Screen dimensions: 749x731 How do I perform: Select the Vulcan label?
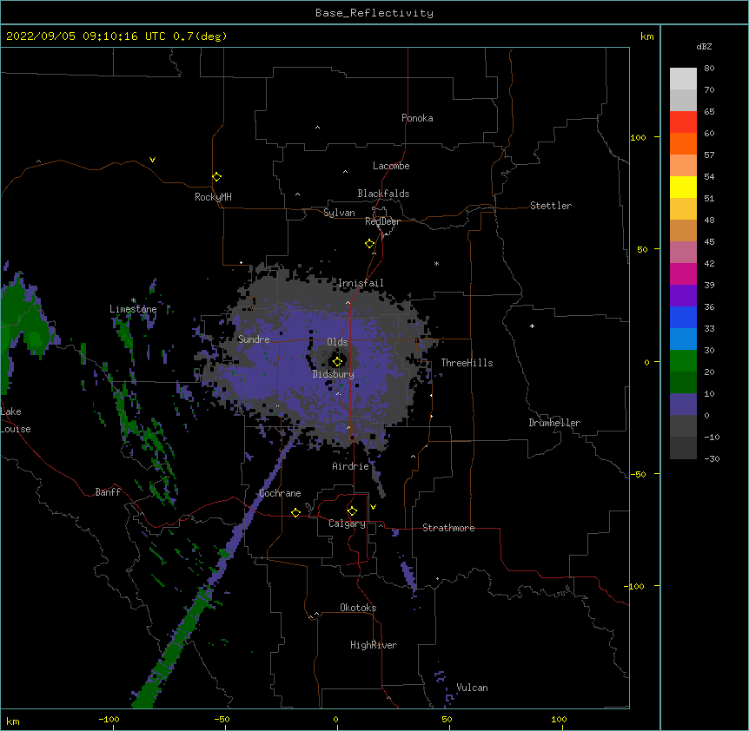coord(472,688)
